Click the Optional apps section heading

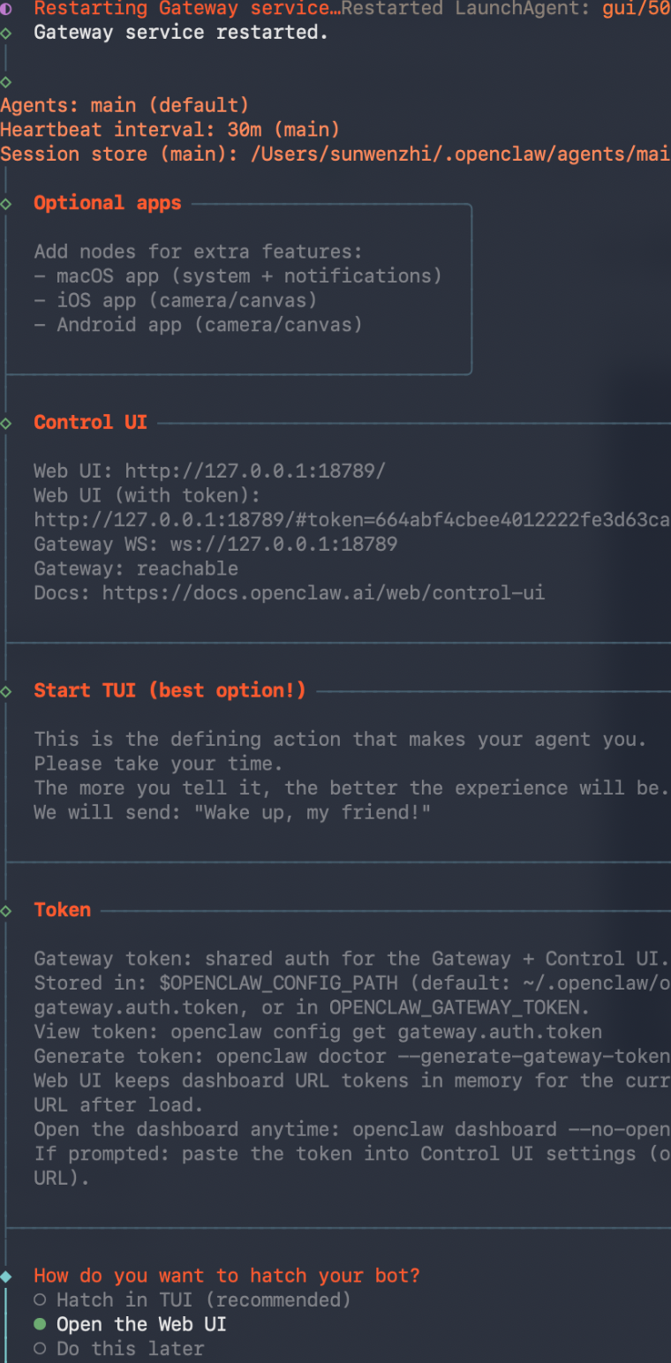pyautogui.click(x=107, y=203)
